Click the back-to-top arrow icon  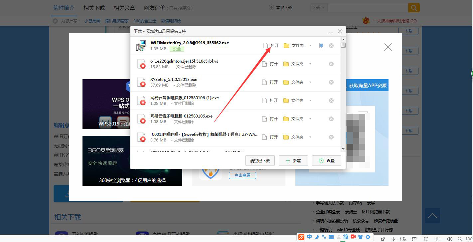click(432, 216)
